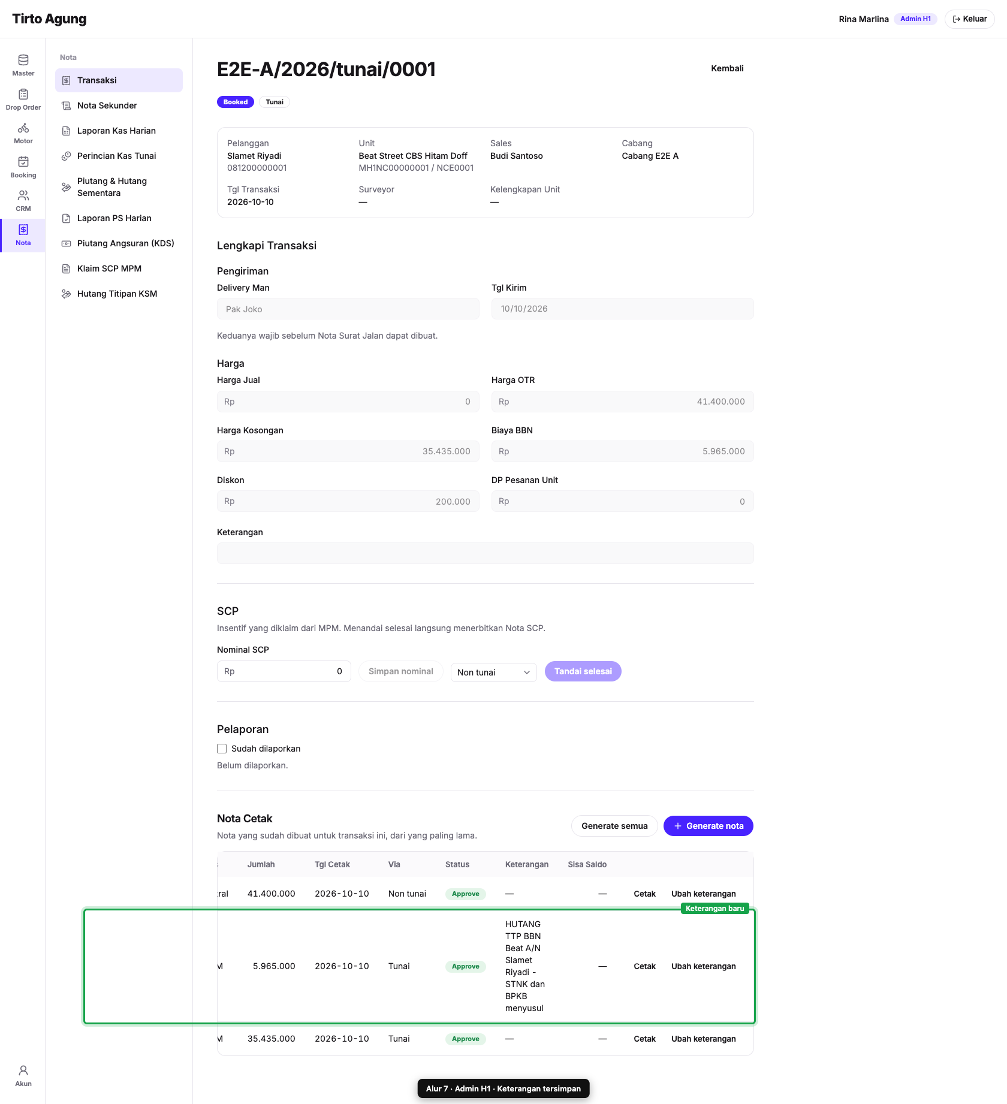Click the Perincian Kas Tunai icon
This screenshot has width=1007, height=1104.
[67, 156]
